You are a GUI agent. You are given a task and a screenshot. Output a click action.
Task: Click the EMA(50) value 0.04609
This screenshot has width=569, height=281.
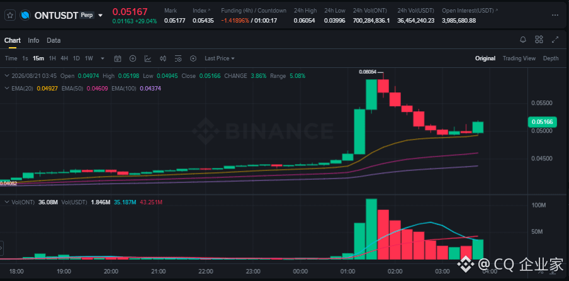pos(98,88)
